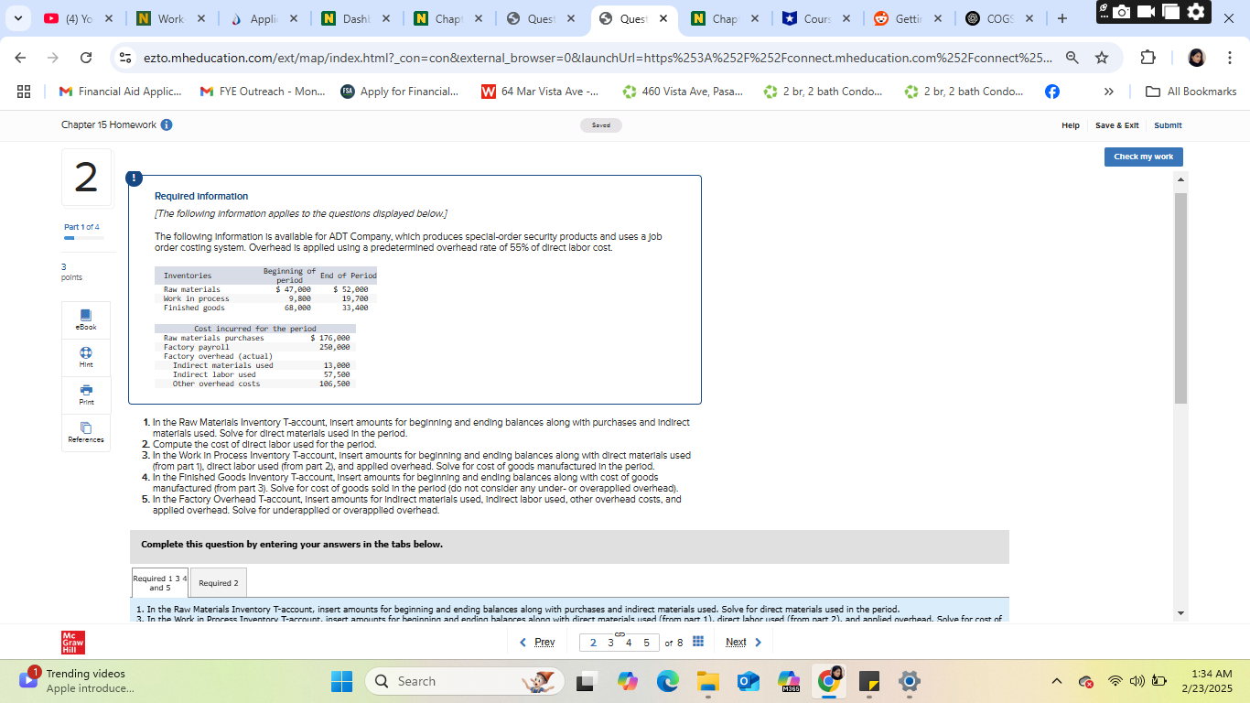Screen dimensions: 1250x703
Task: Open the eBook from the sidebar
Action: pyautogui.click(x=85, y=319)
